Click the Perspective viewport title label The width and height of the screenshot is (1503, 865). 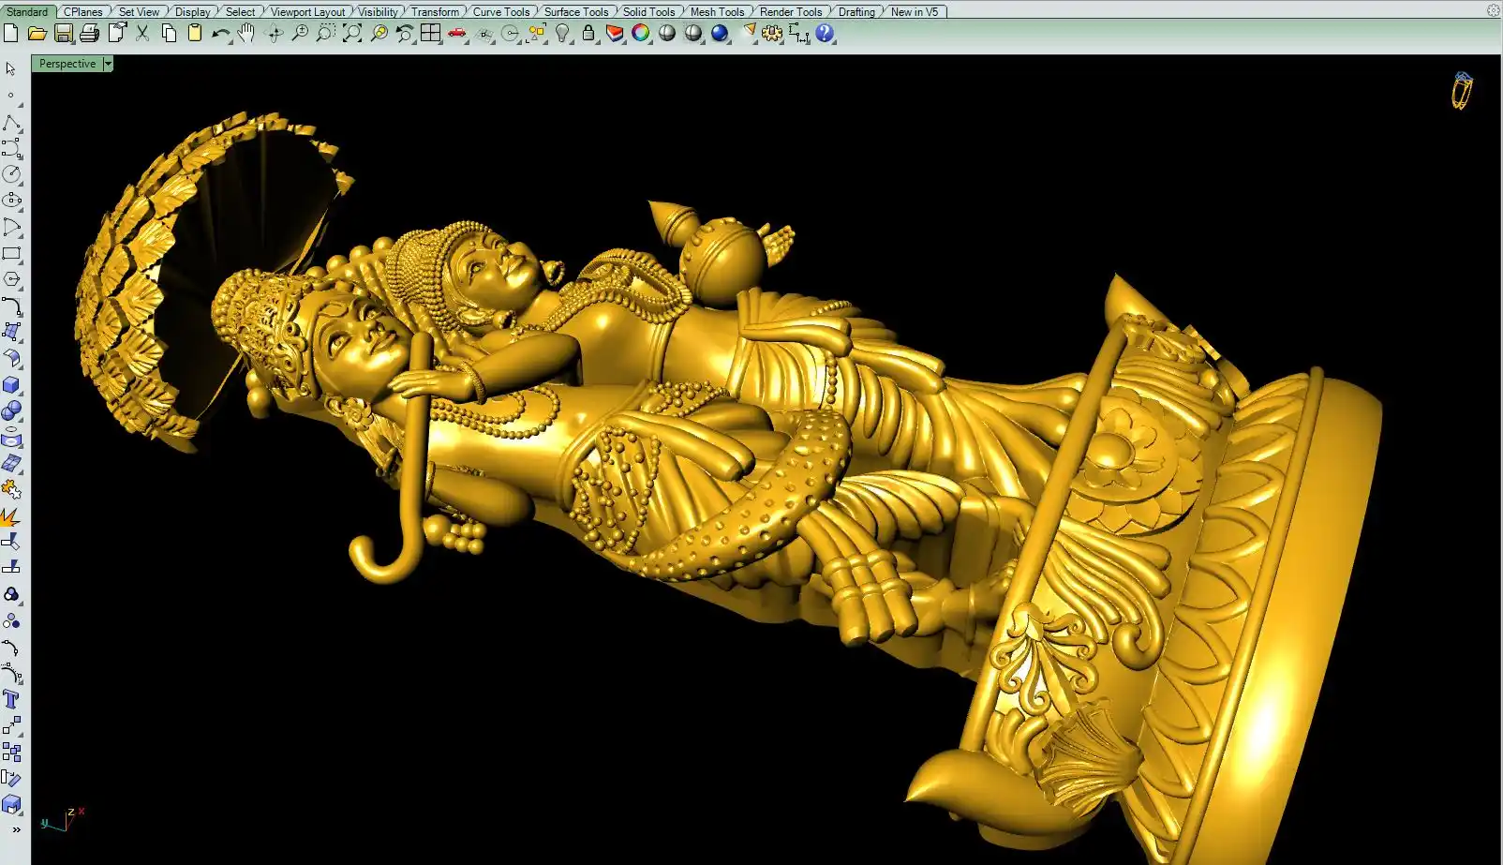(67, 64)
